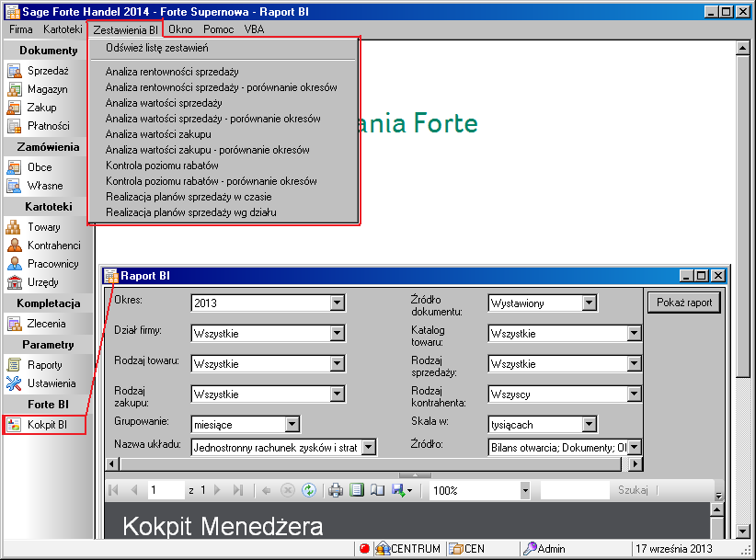Toggle print layout view icon

(357, 491)
